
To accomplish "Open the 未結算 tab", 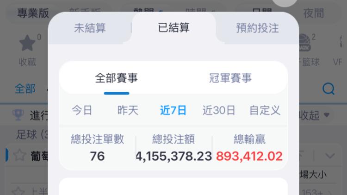I will pyautogui.click(x=90, y=28).
